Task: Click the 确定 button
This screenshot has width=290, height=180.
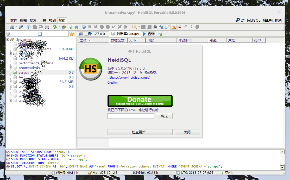Action: (164, 116)
